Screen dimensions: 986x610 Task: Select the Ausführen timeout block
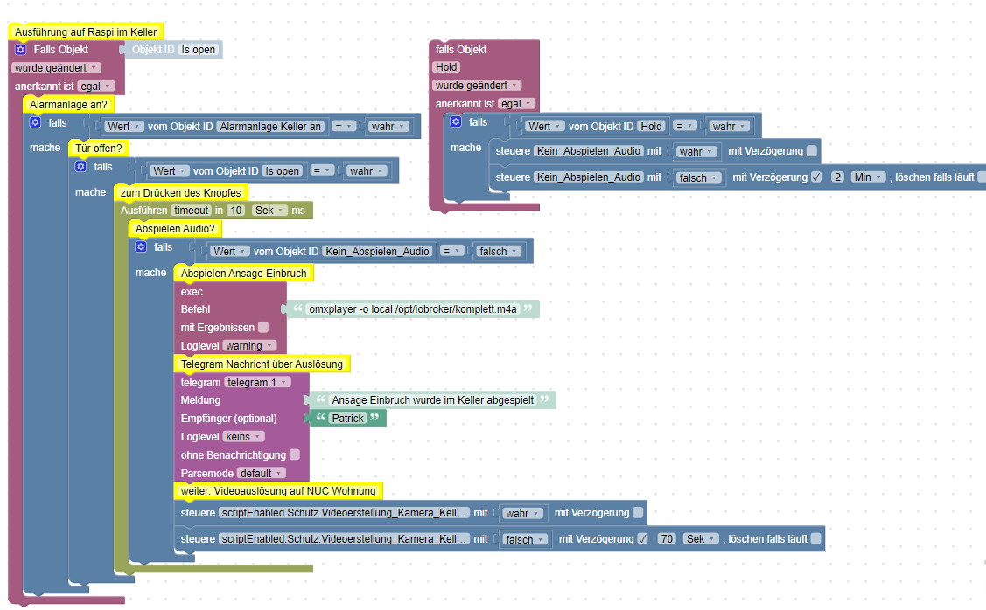pos(213,211)
